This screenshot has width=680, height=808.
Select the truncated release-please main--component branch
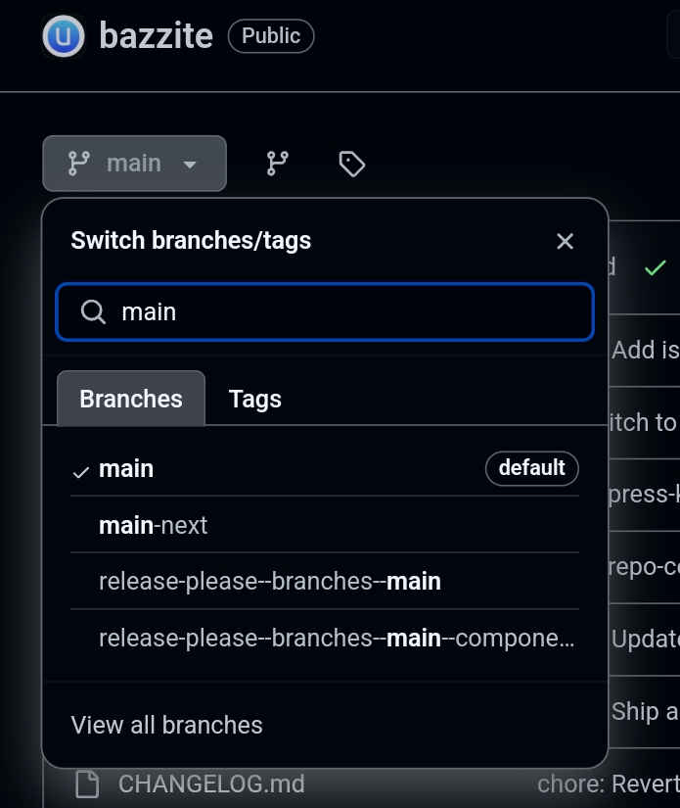(337, 639)
